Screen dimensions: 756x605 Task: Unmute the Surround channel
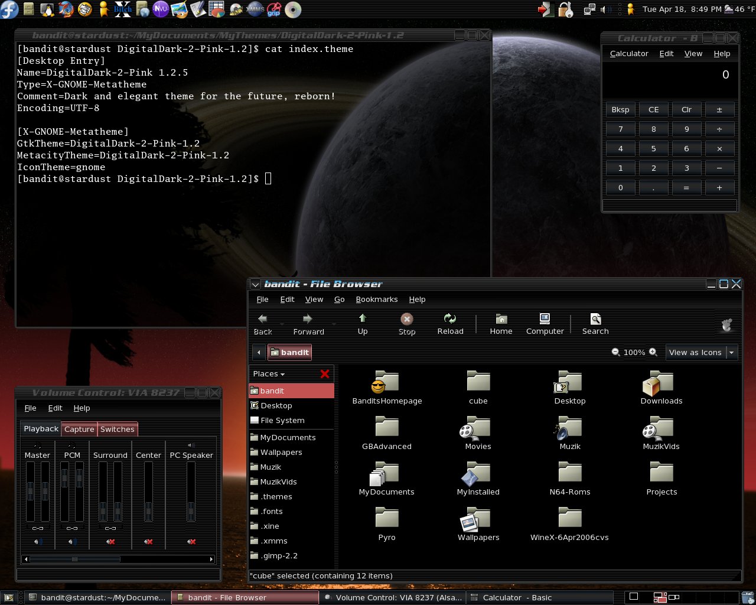(x=110, y=542)
